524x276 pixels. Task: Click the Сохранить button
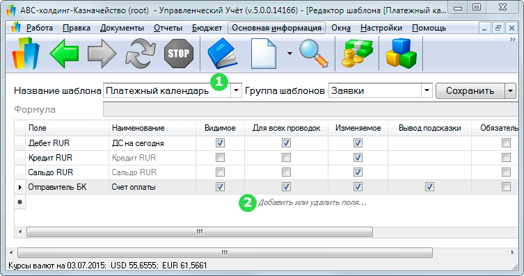(x=470, y=91)
